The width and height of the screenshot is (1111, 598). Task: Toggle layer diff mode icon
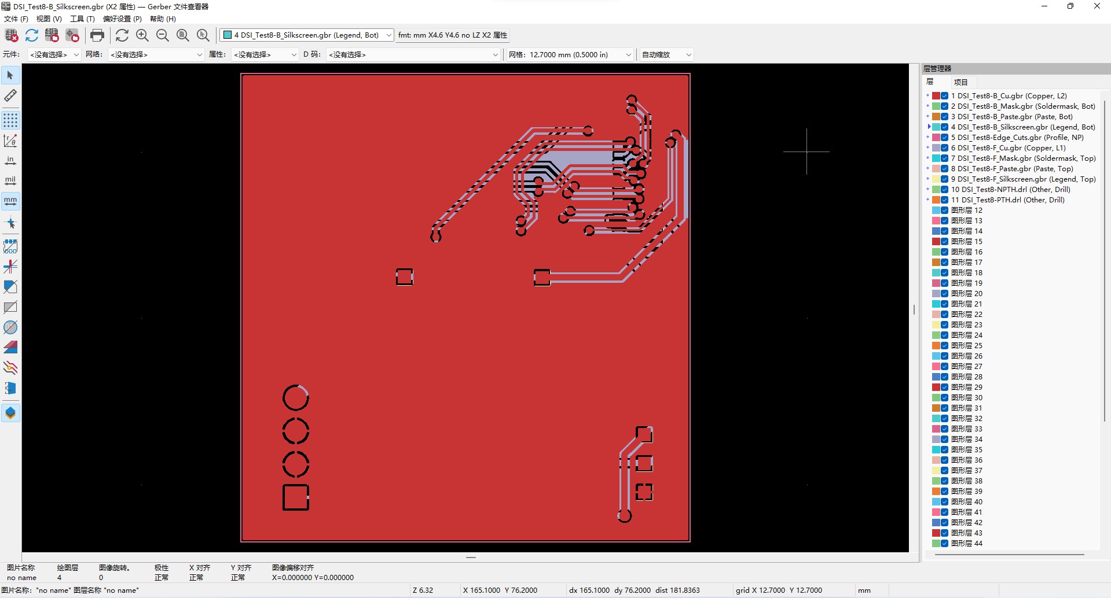coord(10,347)
